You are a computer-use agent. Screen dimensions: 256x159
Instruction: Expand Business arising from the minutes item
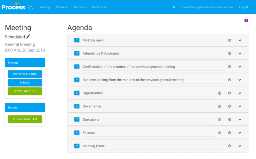pos(240,80)
